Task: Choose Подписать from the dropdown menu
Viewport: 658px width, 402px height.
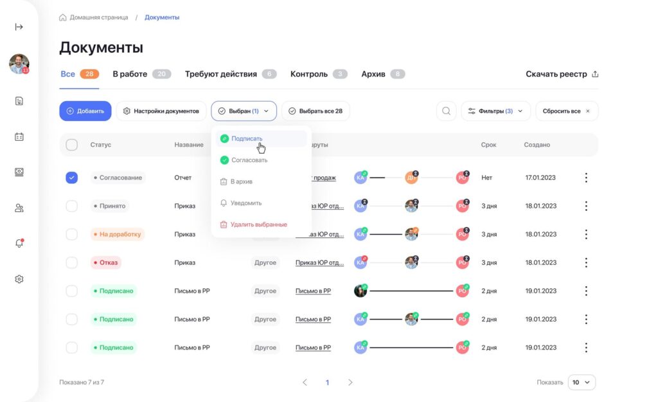Action: click(x=247, y=138)
